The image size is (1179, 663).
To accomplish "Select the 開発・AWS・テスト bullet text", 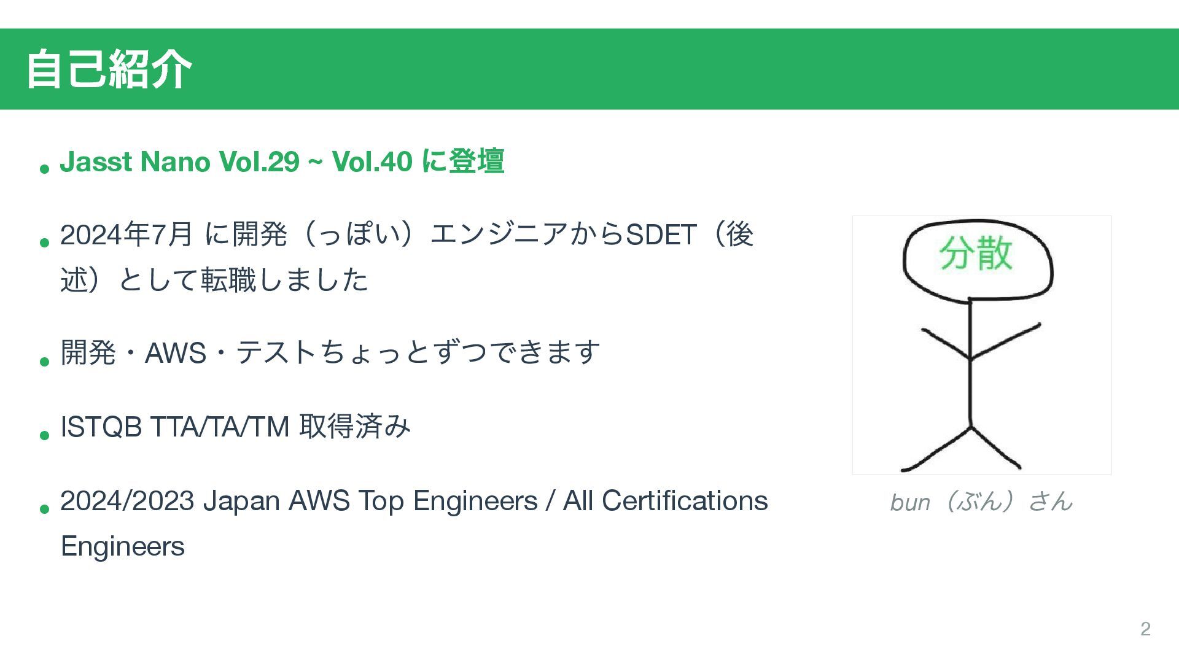I will pos(330,353).
